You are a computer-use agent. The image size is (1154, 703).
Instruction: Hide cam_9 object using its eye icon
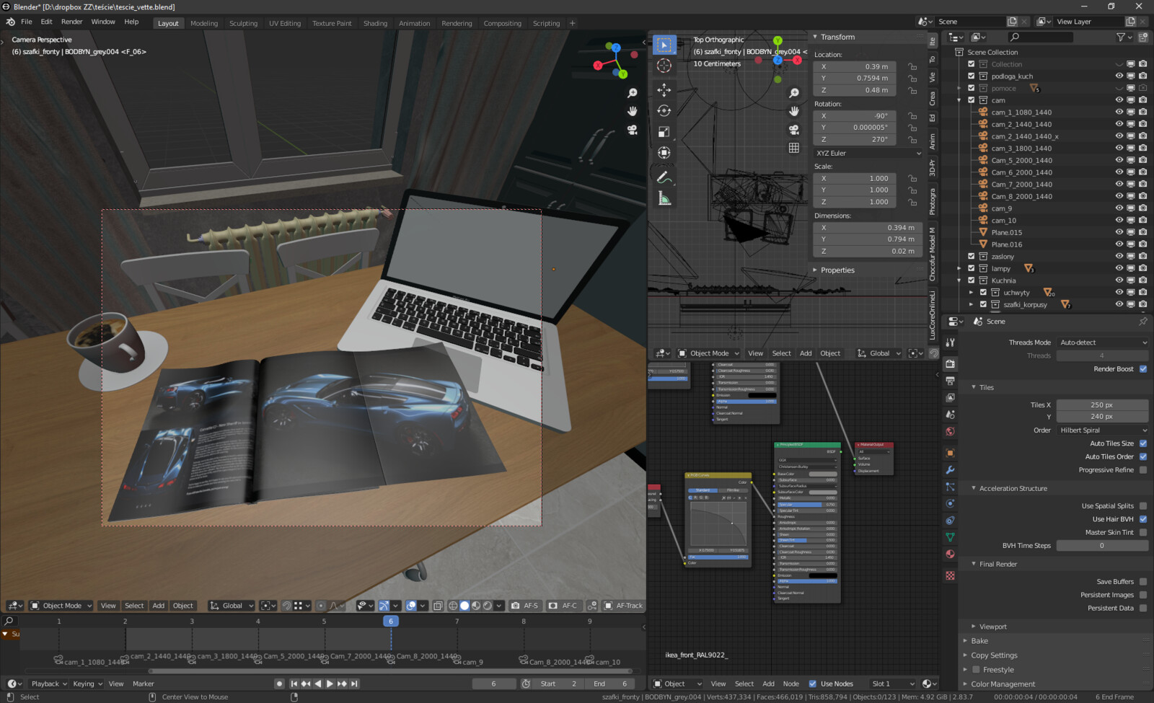tap(1119, 208)
